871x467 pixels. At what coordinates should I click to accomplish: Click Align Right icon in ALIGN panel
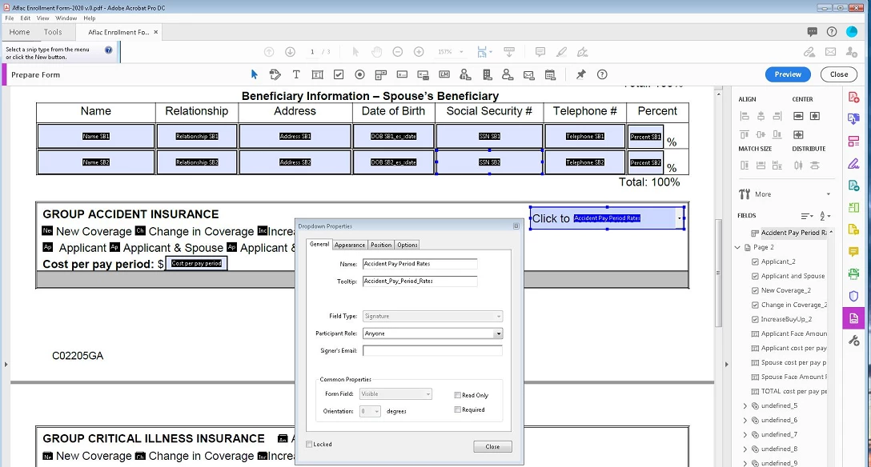[x=777, y=116]
